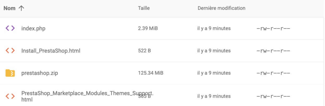Screen dimensions: 325x106
Task: Toggle sort arrow next to Nom
Action: tap(21, 8)
